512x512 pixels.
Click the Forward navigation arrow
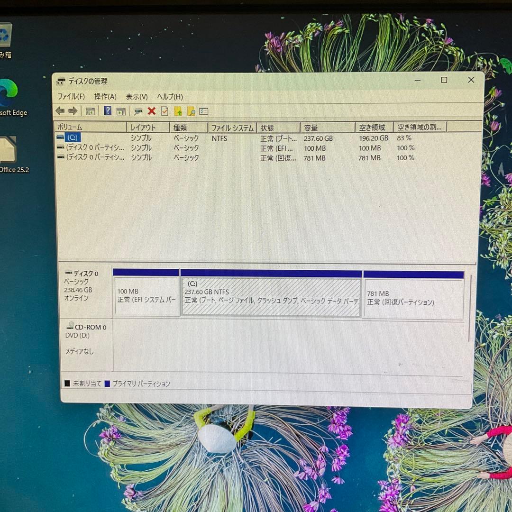pyautogui.click(x=73, y=111)
